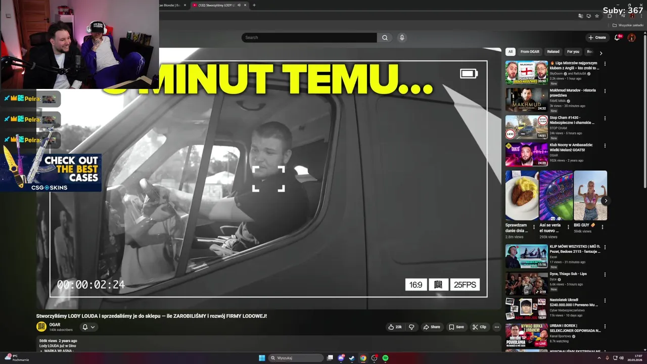This screenshot has width=647, height=364.
Task: Advance Shorts shelf with next arrow
Action: click(606, 201)
